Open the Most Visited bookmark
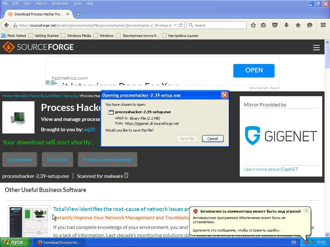 coord(14,36)
